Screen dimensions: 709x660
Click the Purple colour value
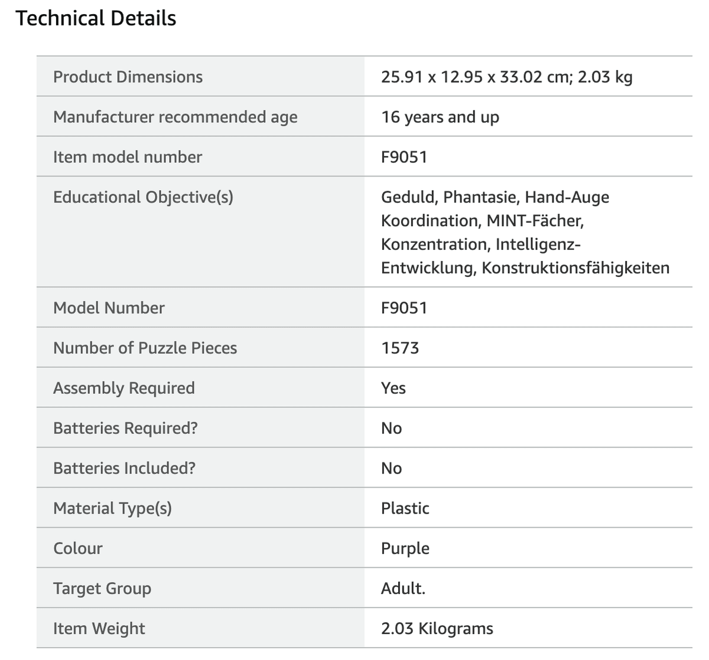[405, 548]
